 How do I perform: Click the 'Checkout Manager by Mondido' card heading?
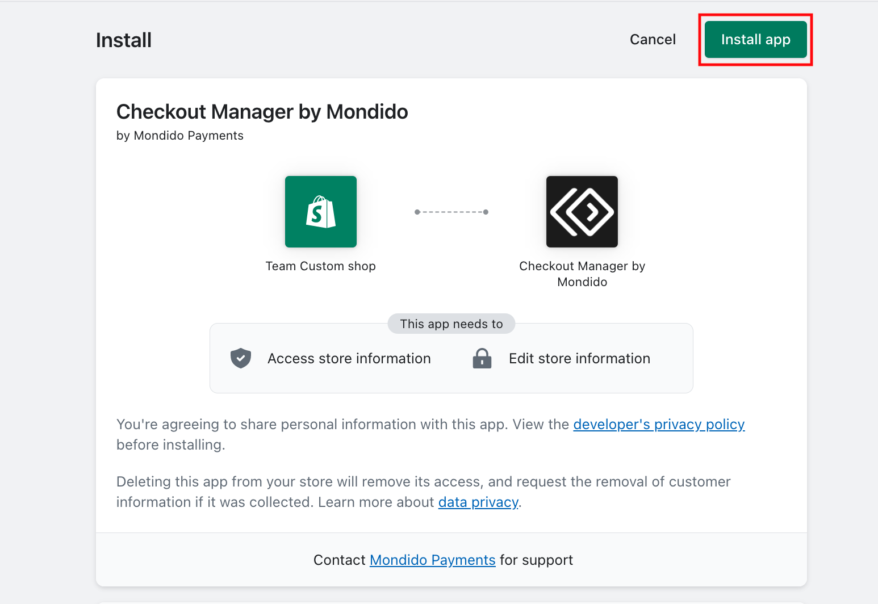262,112
